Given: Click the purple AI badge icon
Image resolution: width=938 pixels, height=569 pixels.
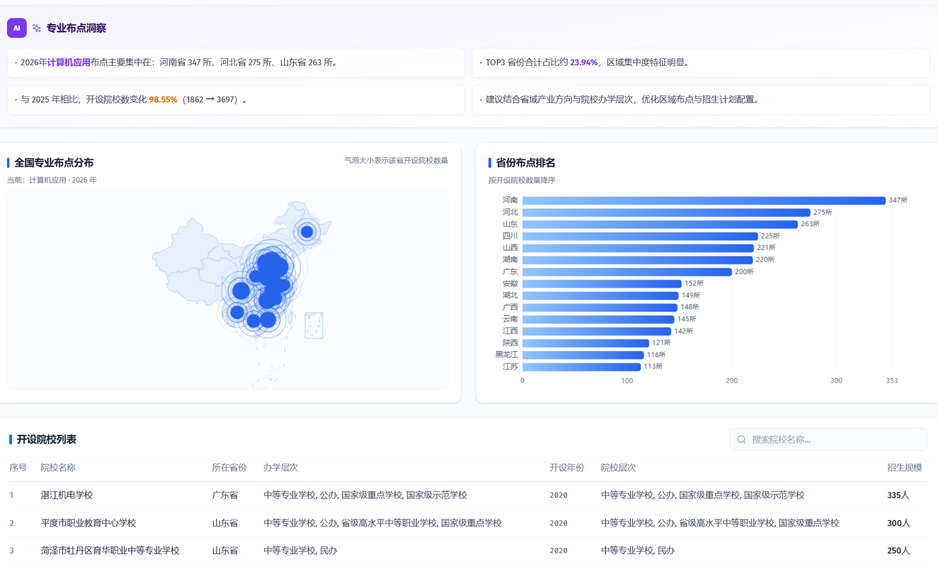Looking at the screenshot, I should click(16, 28).
